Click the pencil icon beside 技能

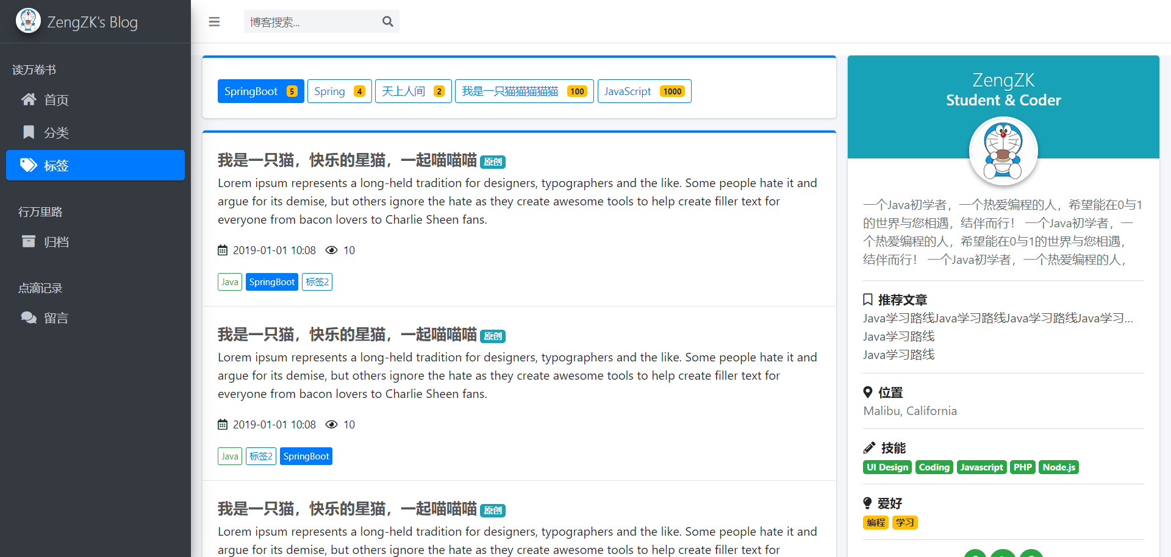[x=869, y=448]
